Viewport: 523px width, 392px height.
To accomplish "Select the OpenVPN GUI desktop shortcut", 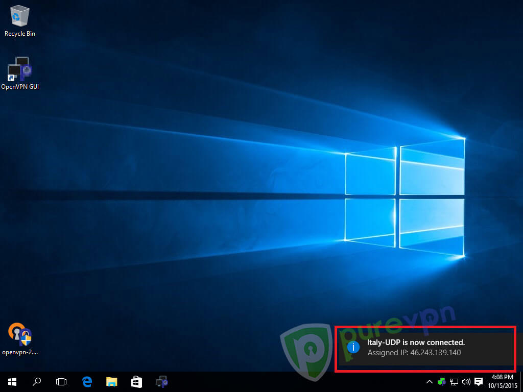I will (20, 73).
